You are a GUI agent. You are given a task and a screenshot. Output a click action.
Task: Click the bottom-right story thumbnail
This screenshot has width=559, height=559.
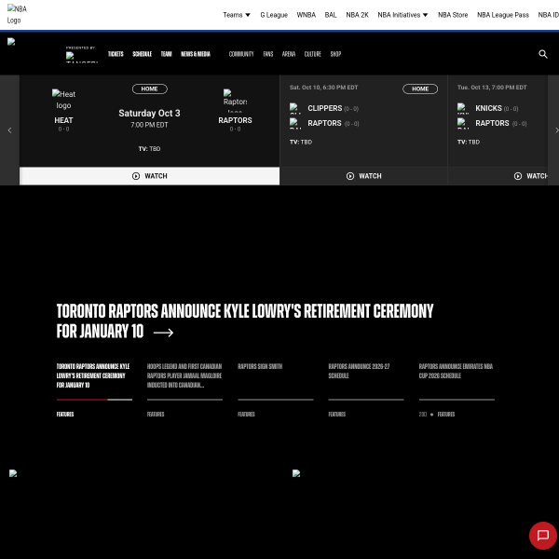pos(296,473)
